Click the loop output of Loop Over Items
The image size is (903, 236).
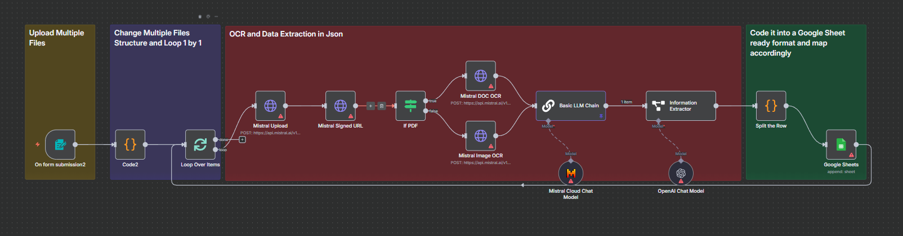click(216, 149)
